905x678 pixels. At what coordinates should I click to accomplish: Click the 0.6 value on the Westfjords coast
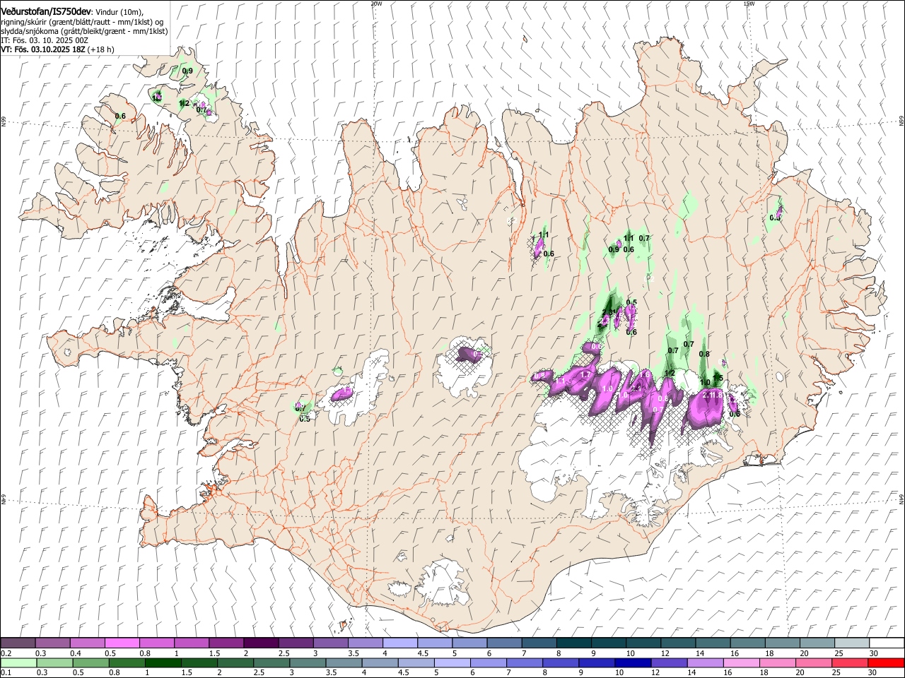pos(120,117)
